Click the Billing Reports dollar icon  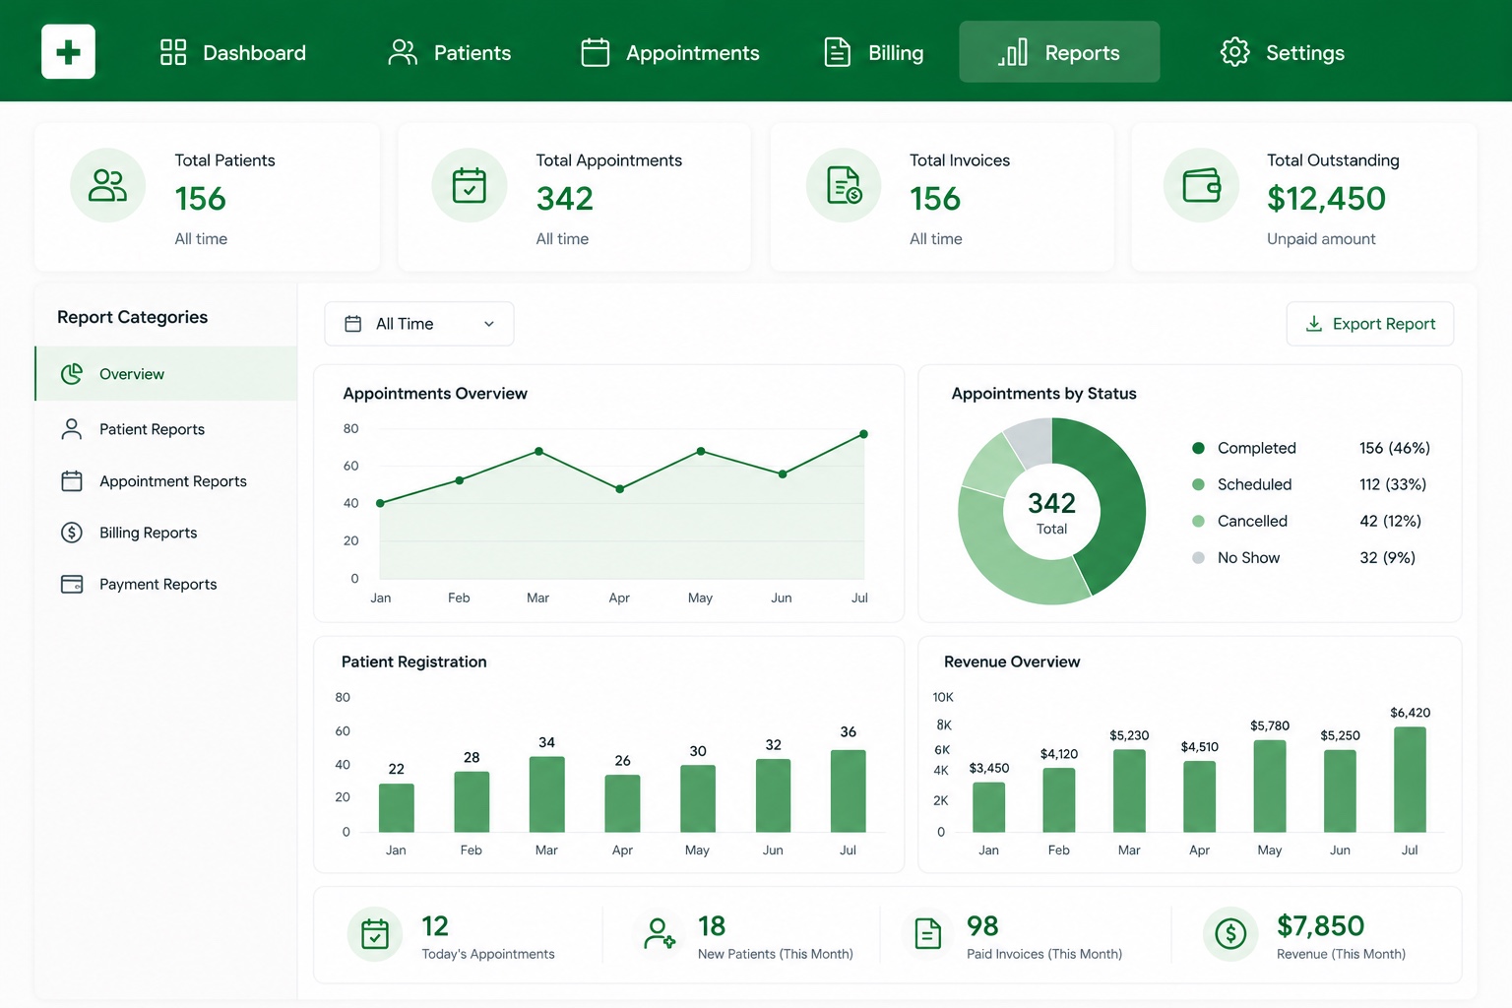point(72,533)
